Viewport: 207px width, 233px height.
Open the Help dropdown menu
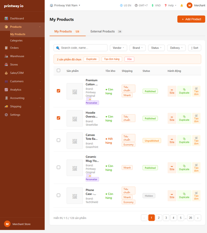coord(170,6)
